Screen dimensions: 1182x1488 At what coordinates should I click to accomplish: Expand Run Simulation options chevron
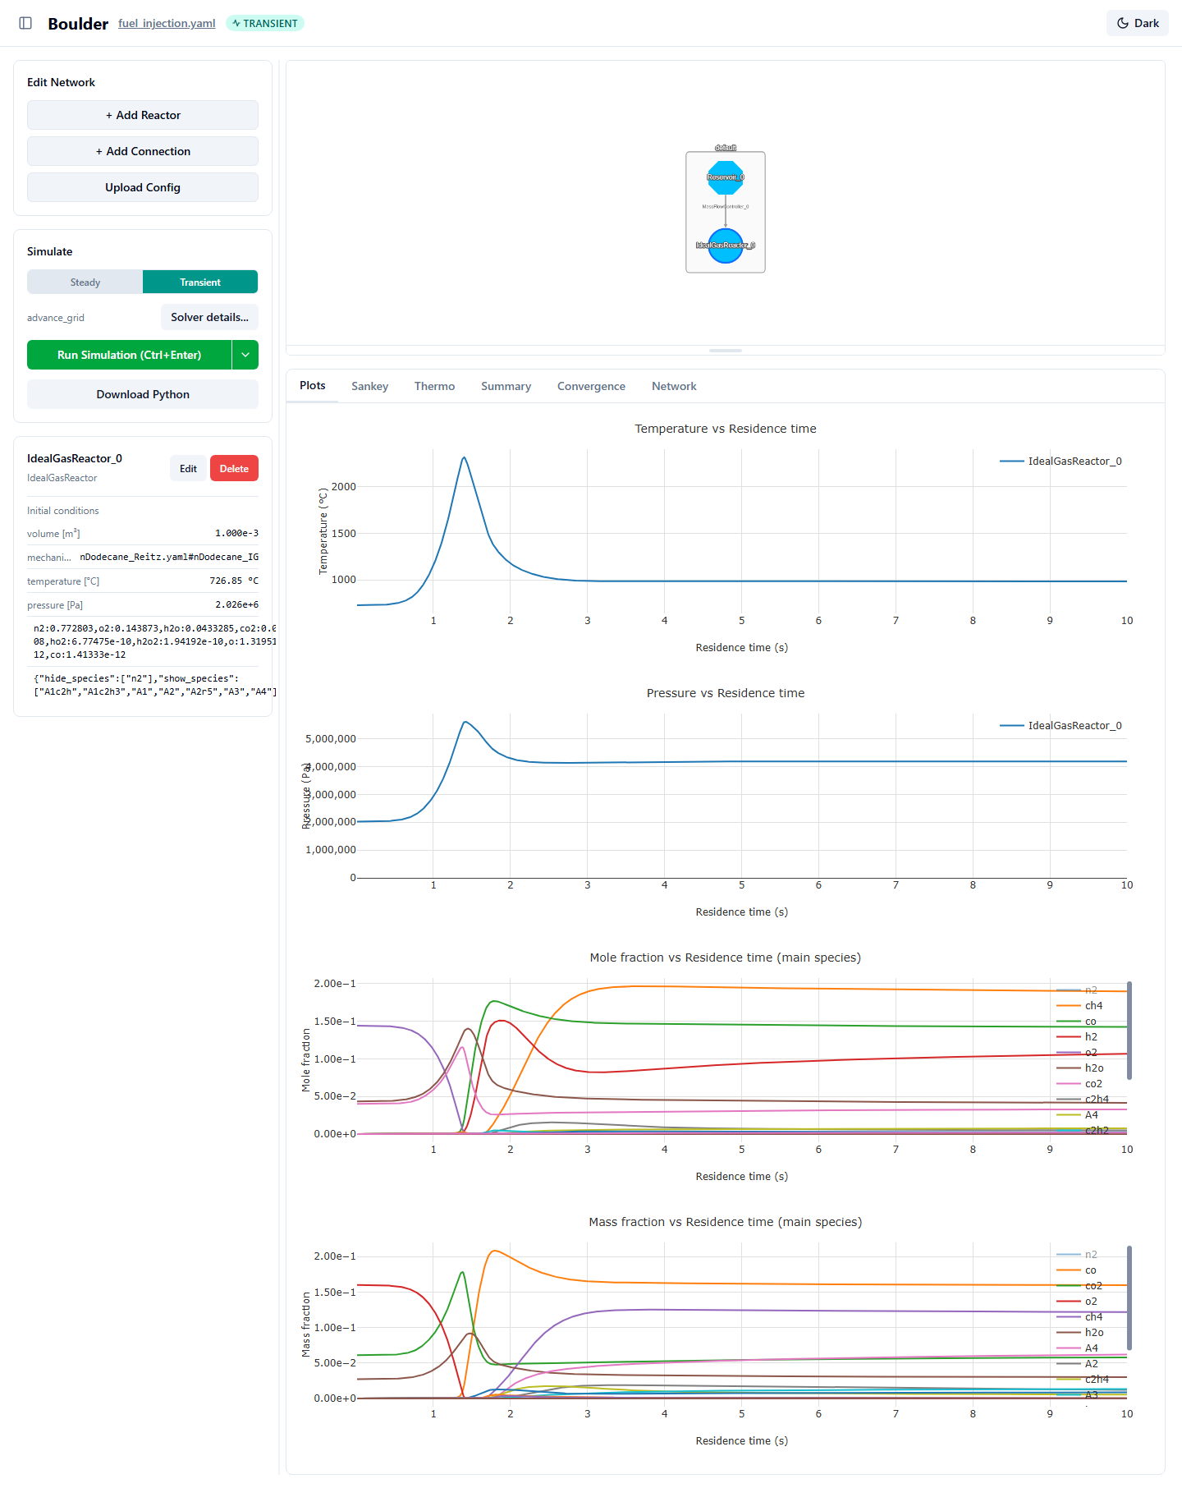tap(245, 355)
